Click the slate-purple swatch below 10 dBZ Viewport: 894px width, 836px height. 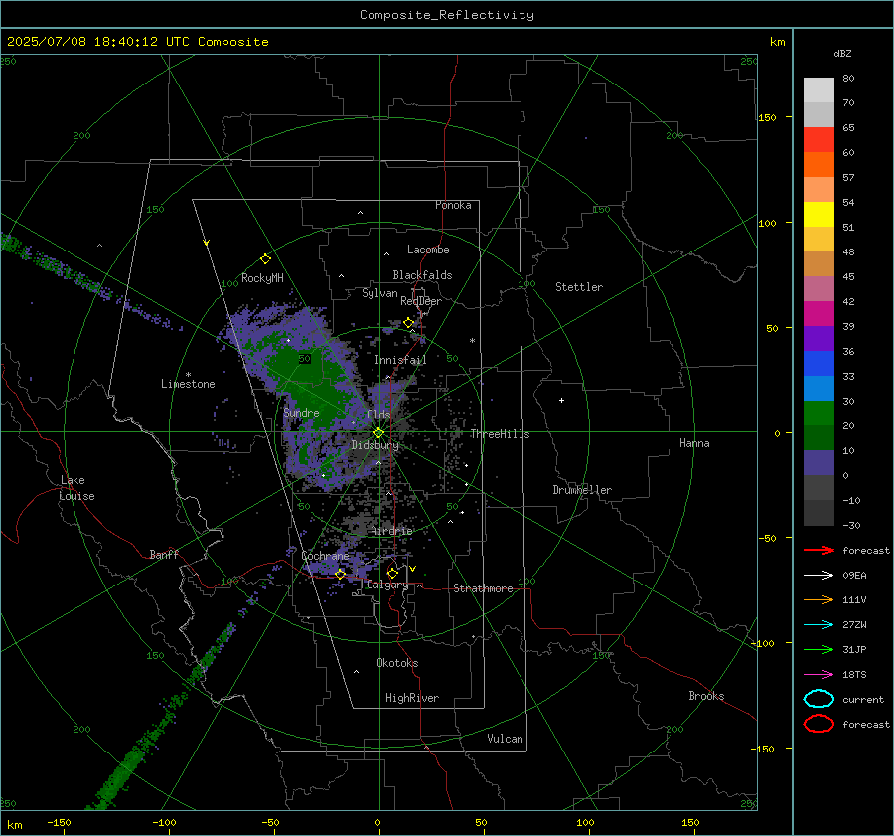(x=819, y=463)
